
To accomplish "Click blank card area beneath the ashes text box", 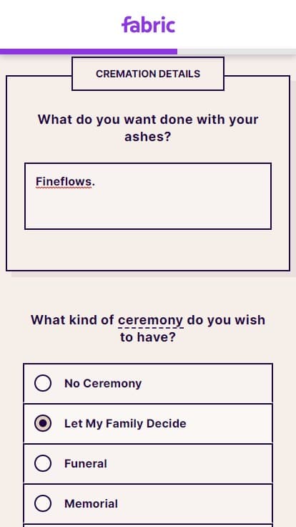I will (x=148, y=250).
